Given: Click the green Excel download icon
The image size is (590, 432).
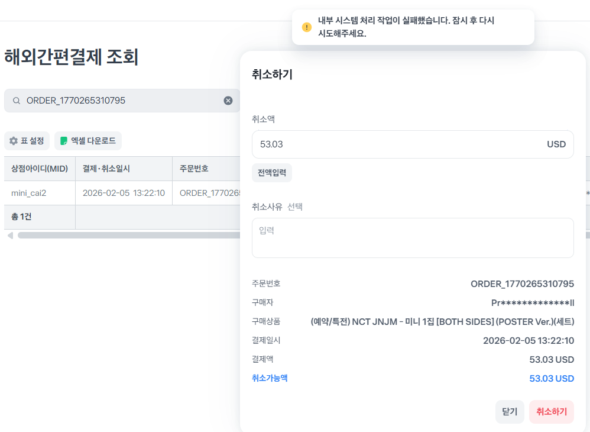Looking at the screenshot, I should point(64,141).
